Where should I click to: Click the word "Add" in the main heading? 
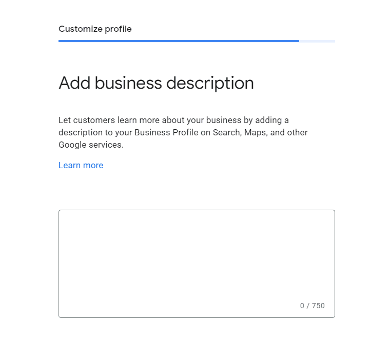[x=75, y=83]
